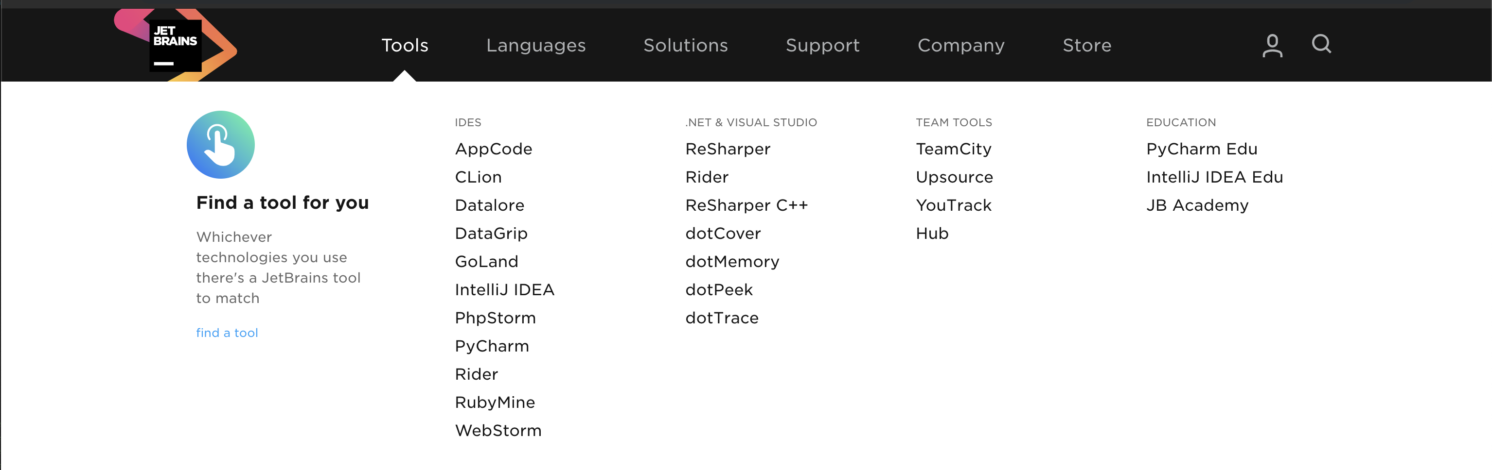Click the IDES column heading

(468, 122)
